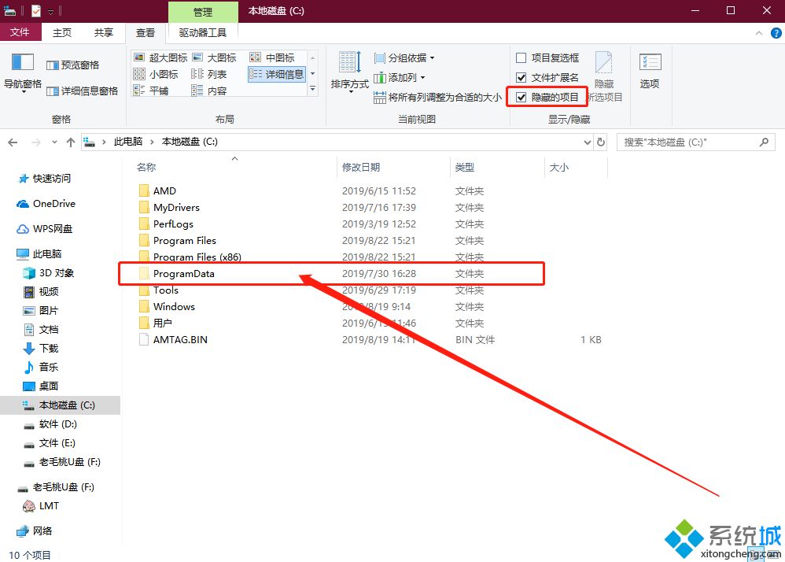Expand the layout gallery more arrow
This screenshot has width=785, height=562.
[x=313, y=89]
